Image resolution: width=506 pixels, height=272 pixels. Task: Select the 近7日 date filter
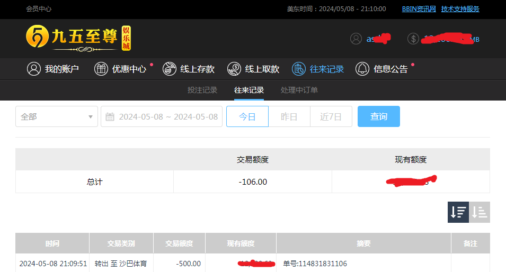click(331, 116)
